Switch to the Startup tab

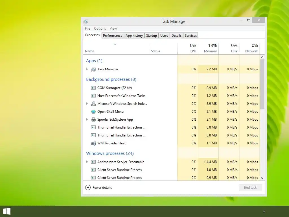(152, 36)
